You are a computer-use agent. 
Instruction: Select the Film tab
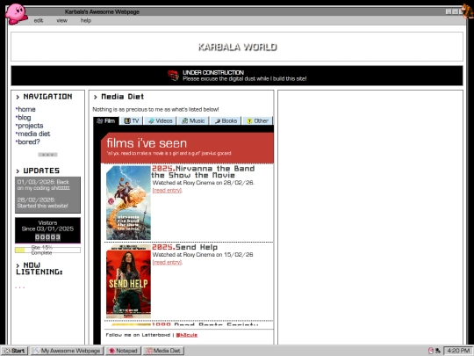point(106,120)
